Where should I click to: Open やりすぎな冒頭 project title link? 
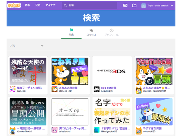tap(152, 128)
